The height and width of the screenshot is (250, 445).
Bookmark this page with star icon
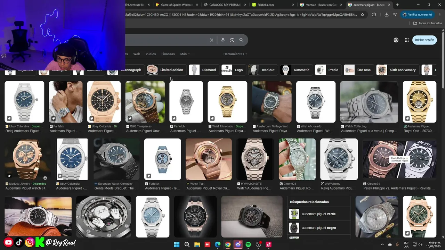click(362, 15)
